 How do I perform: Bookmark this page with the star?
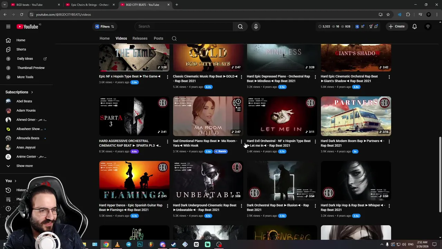pos(388,15)
